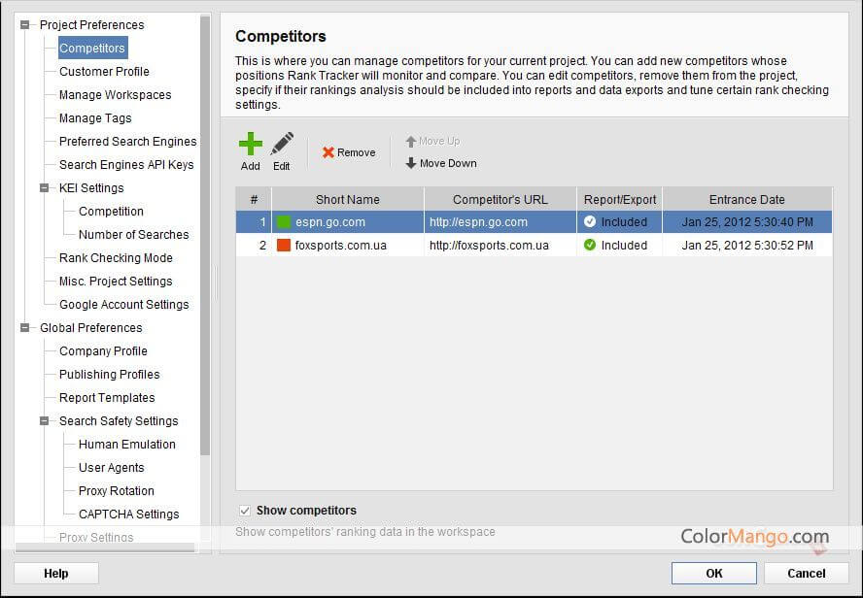The height and width of the screenshot is (598, 863).
Task: Click the green plus Add icon
Action: coord(251,145)
